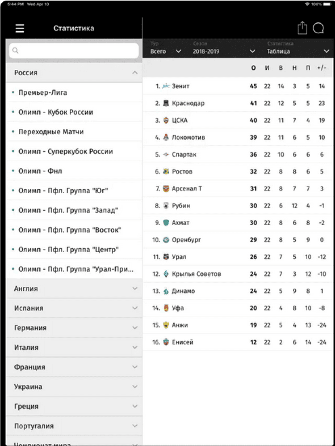Select Премьер-Лига league
The width and height of the screenshot is (335, 446).
pyautogui.click(x=43, y=93)
